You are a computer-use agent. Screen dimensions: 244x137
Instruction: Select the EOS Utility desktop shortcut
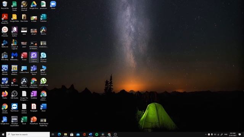[5, 56]
